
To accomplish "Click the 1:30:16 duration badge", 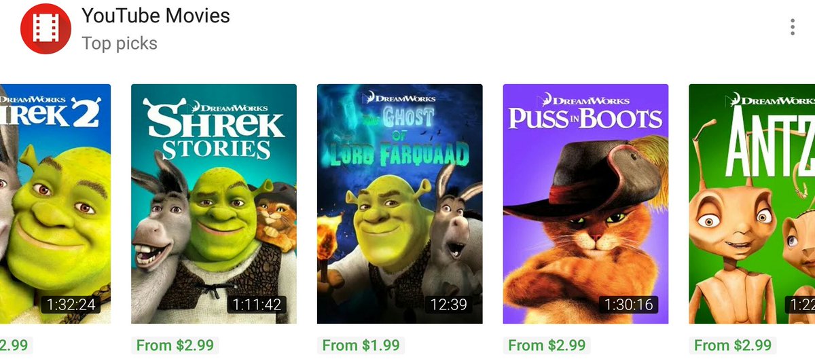I will click(629, 304).
